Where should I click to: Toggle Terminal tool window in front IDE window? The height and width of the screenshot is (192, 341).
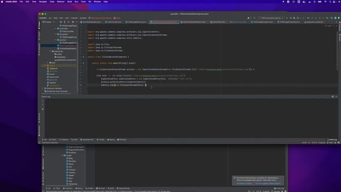(122, 140)
